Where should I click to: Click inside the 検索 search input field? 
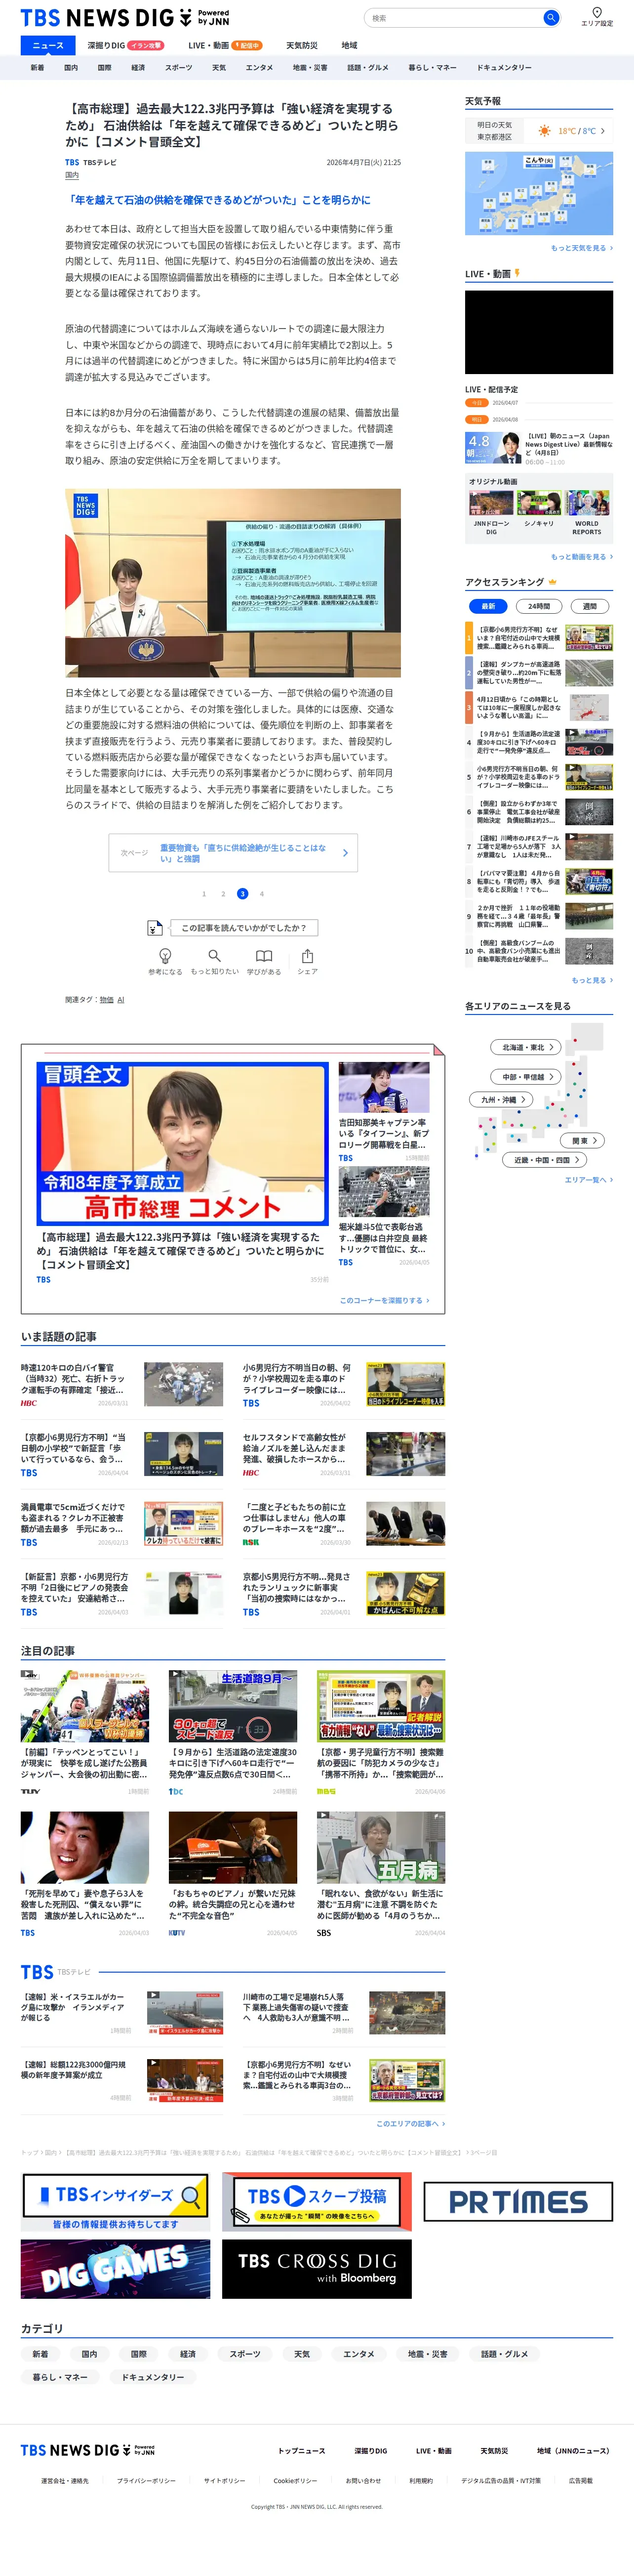(453, 18)
